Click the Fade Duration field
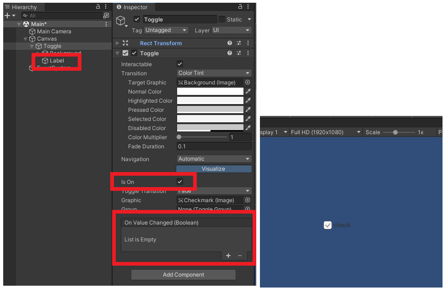The image size is (448, 293). [x=214, y=146]
